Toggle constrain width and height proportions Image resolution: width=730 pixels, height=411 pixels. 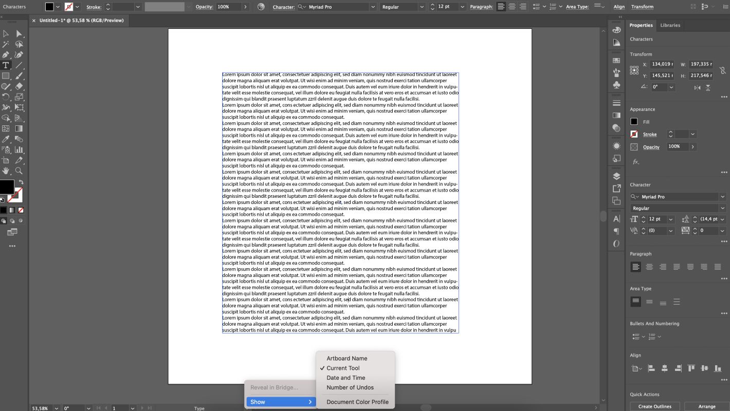722,70
